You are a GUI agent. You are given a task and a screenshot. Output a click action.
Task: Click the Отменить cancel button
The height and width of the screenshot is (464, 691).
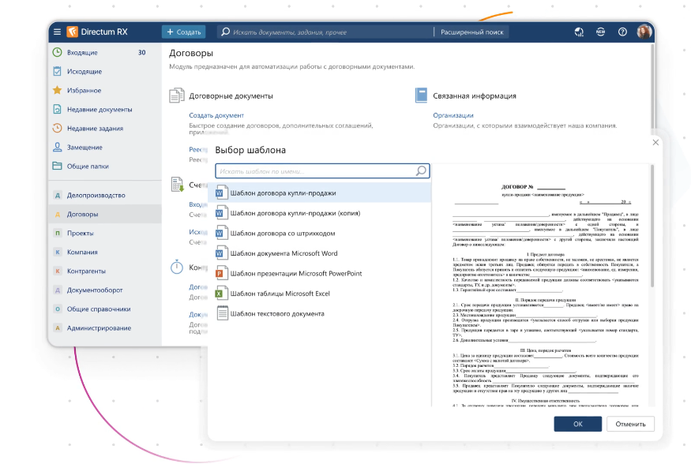point(630,425)
